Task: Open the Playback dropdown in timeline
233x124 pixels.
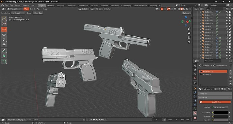Action: point(12,120)
